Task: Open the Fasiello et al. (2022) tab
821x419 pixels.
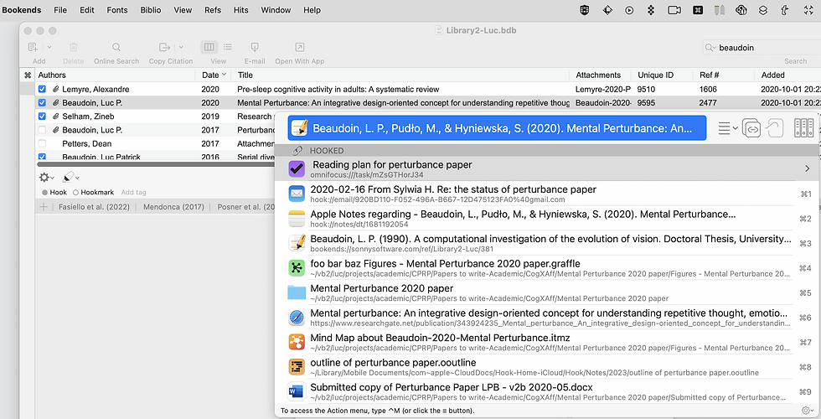Action: point(94,207)
